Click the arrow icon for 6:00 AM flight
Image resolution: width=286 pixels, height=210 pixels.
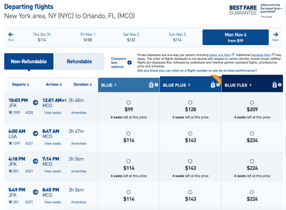click(x=36, y=133)
